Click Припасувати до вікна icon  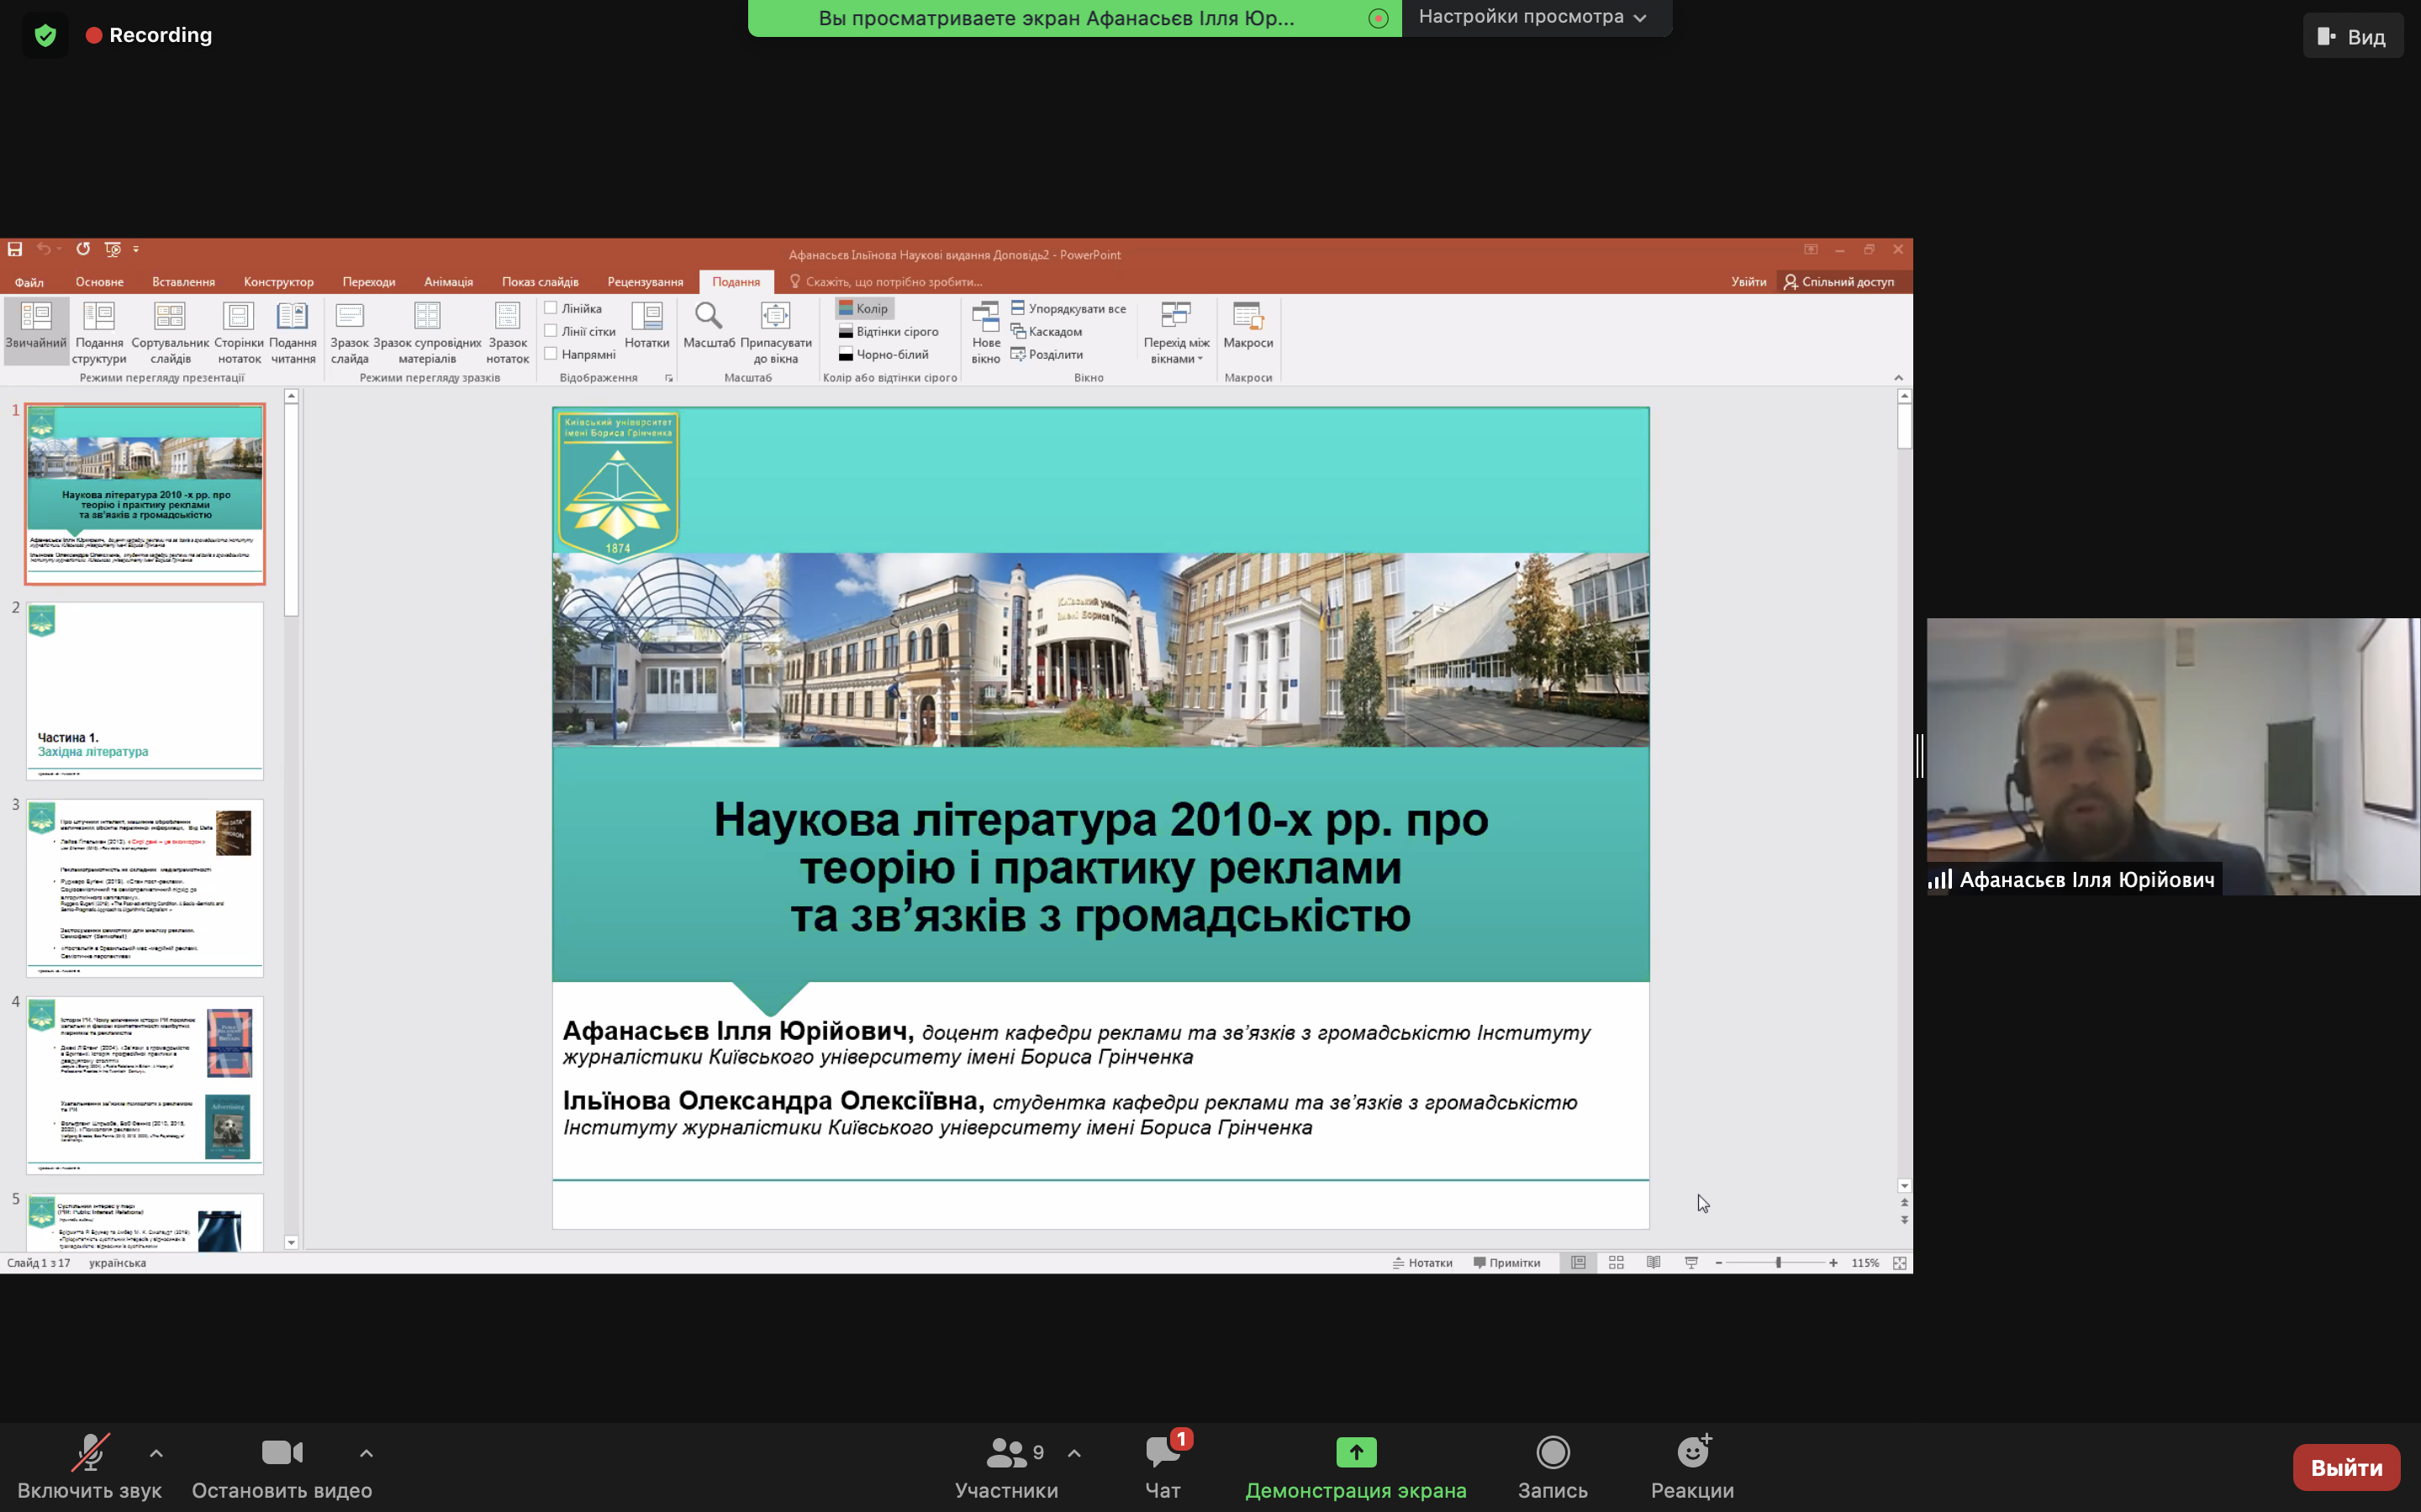[x=775, y=317]
